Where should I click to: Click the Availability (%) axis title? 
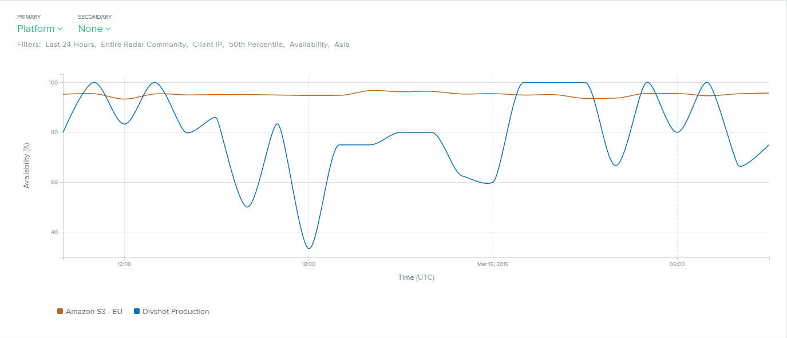[26, 166]
